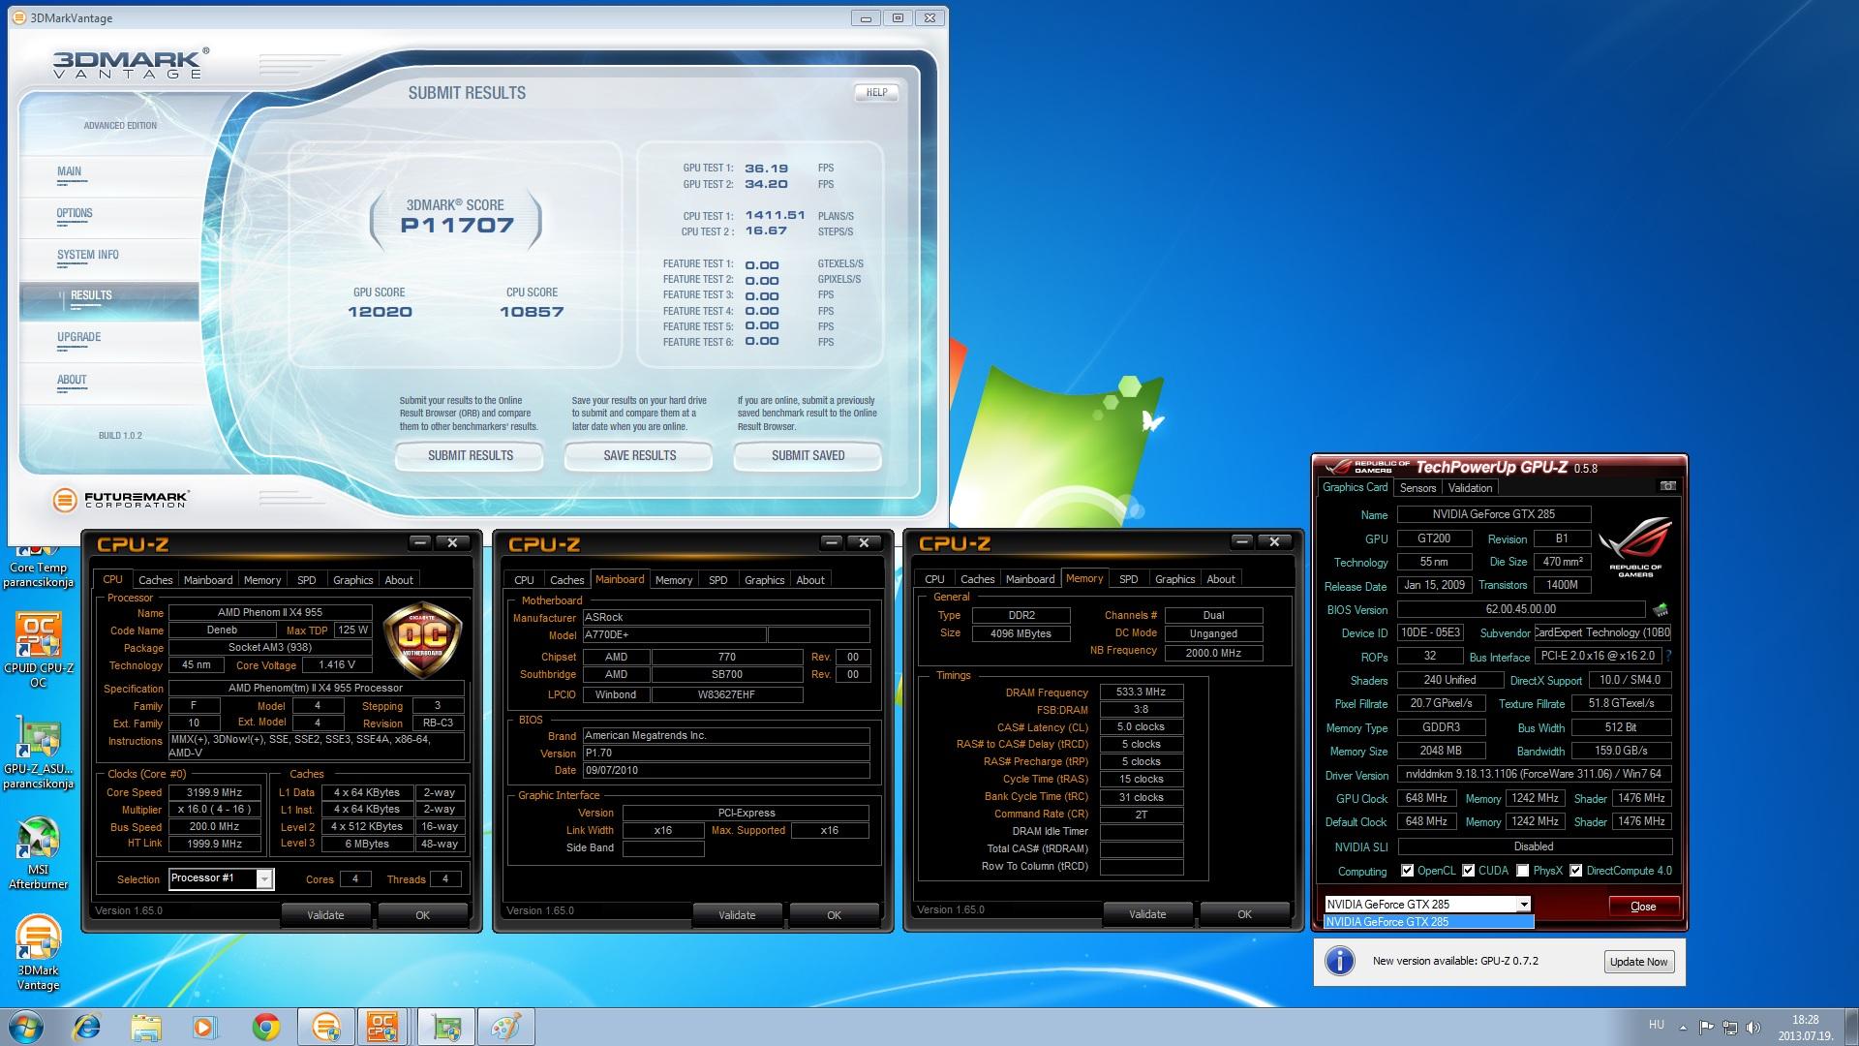Image resolution: width=1859 pixels, height=1046 pixels.
Task: Click Validate in Memory CPU-Z window
Action: (1147, 914)
